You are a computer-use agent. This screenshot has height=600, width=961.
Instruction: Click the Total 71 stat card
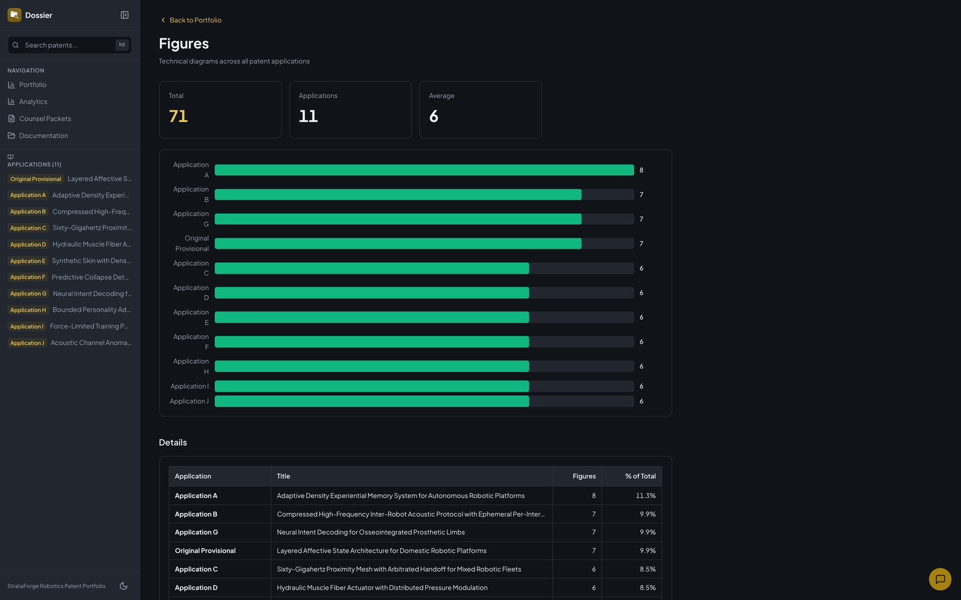[x=220, y=110]
